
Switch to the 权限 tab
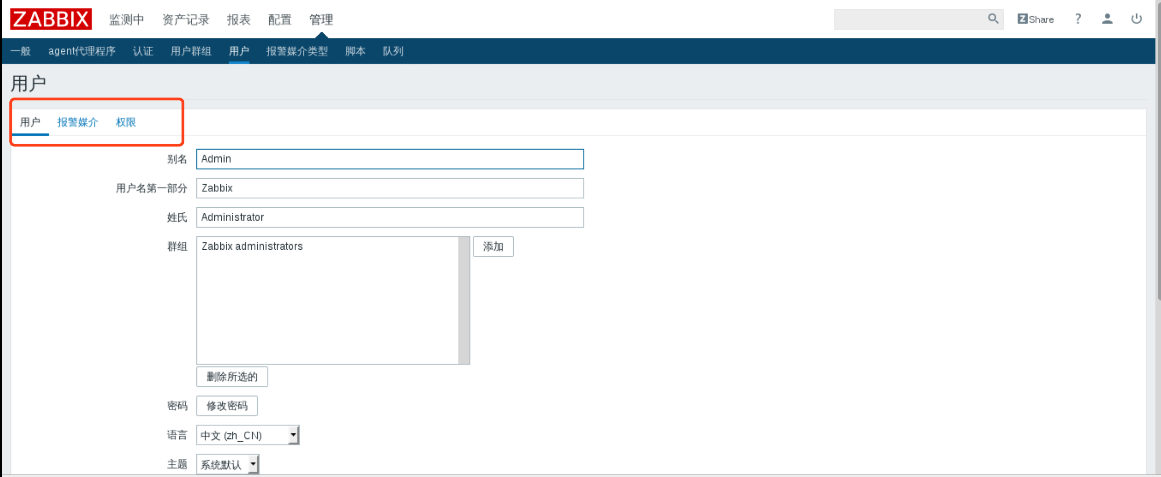click(126, 122)
